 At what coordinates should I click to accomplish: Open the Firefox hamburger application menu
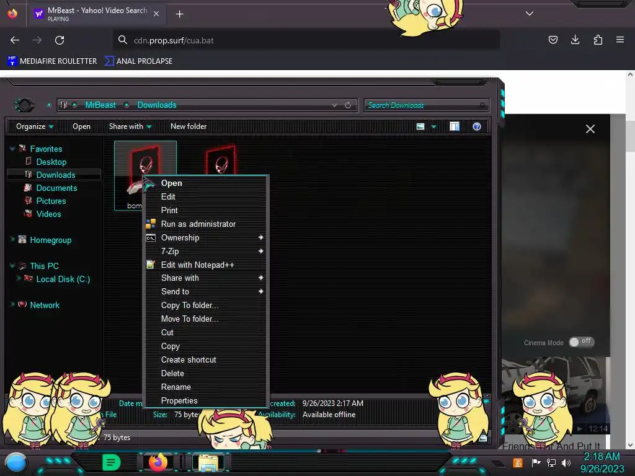[619, 40]
